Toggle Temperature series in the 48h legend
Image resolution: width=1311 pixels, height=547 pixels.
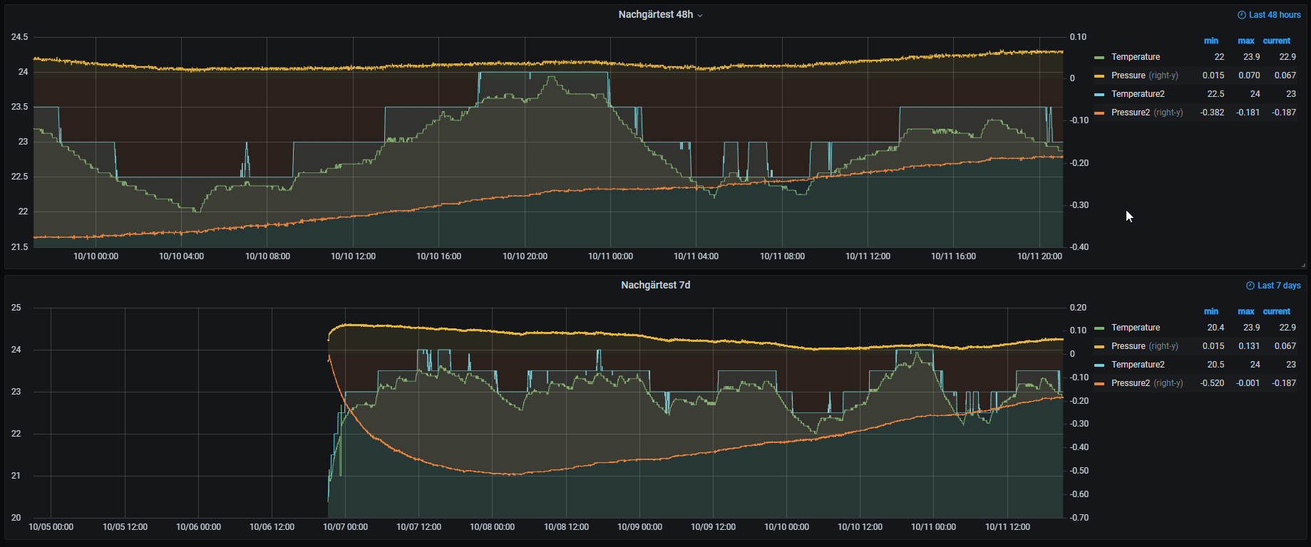click(x=1135, y=57)
